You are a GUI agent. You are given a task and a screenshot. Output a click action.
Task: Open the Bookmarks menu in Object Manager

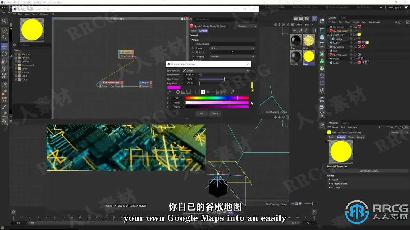(375, 22)
